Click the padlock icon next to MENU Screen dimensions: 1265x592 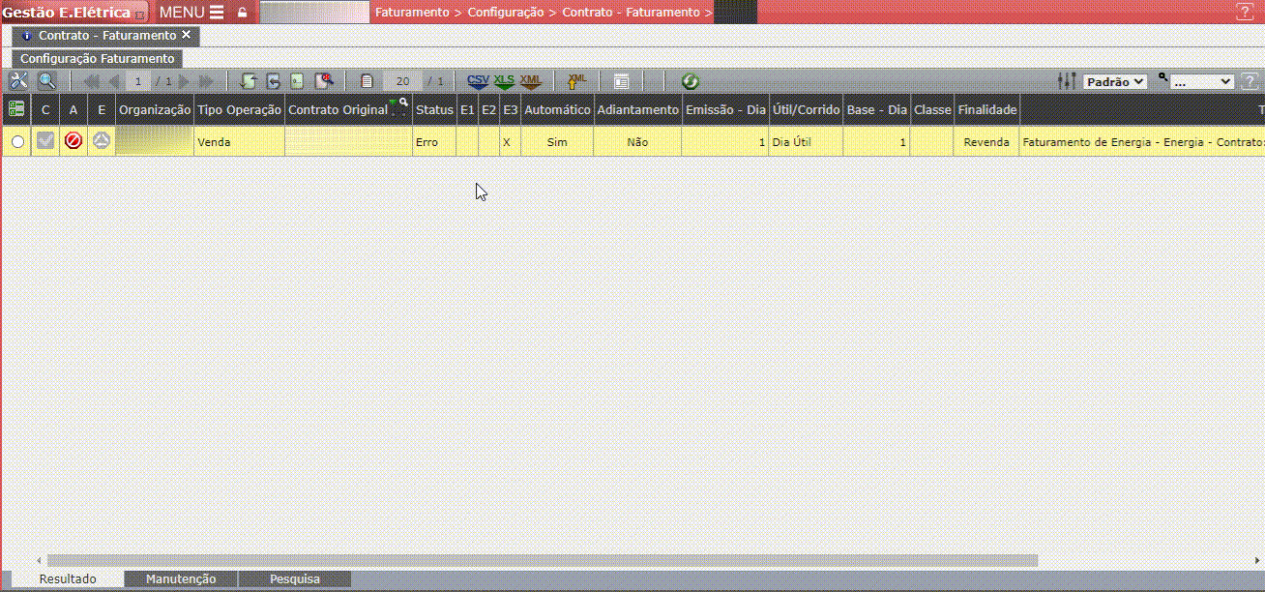click(242, 13)
